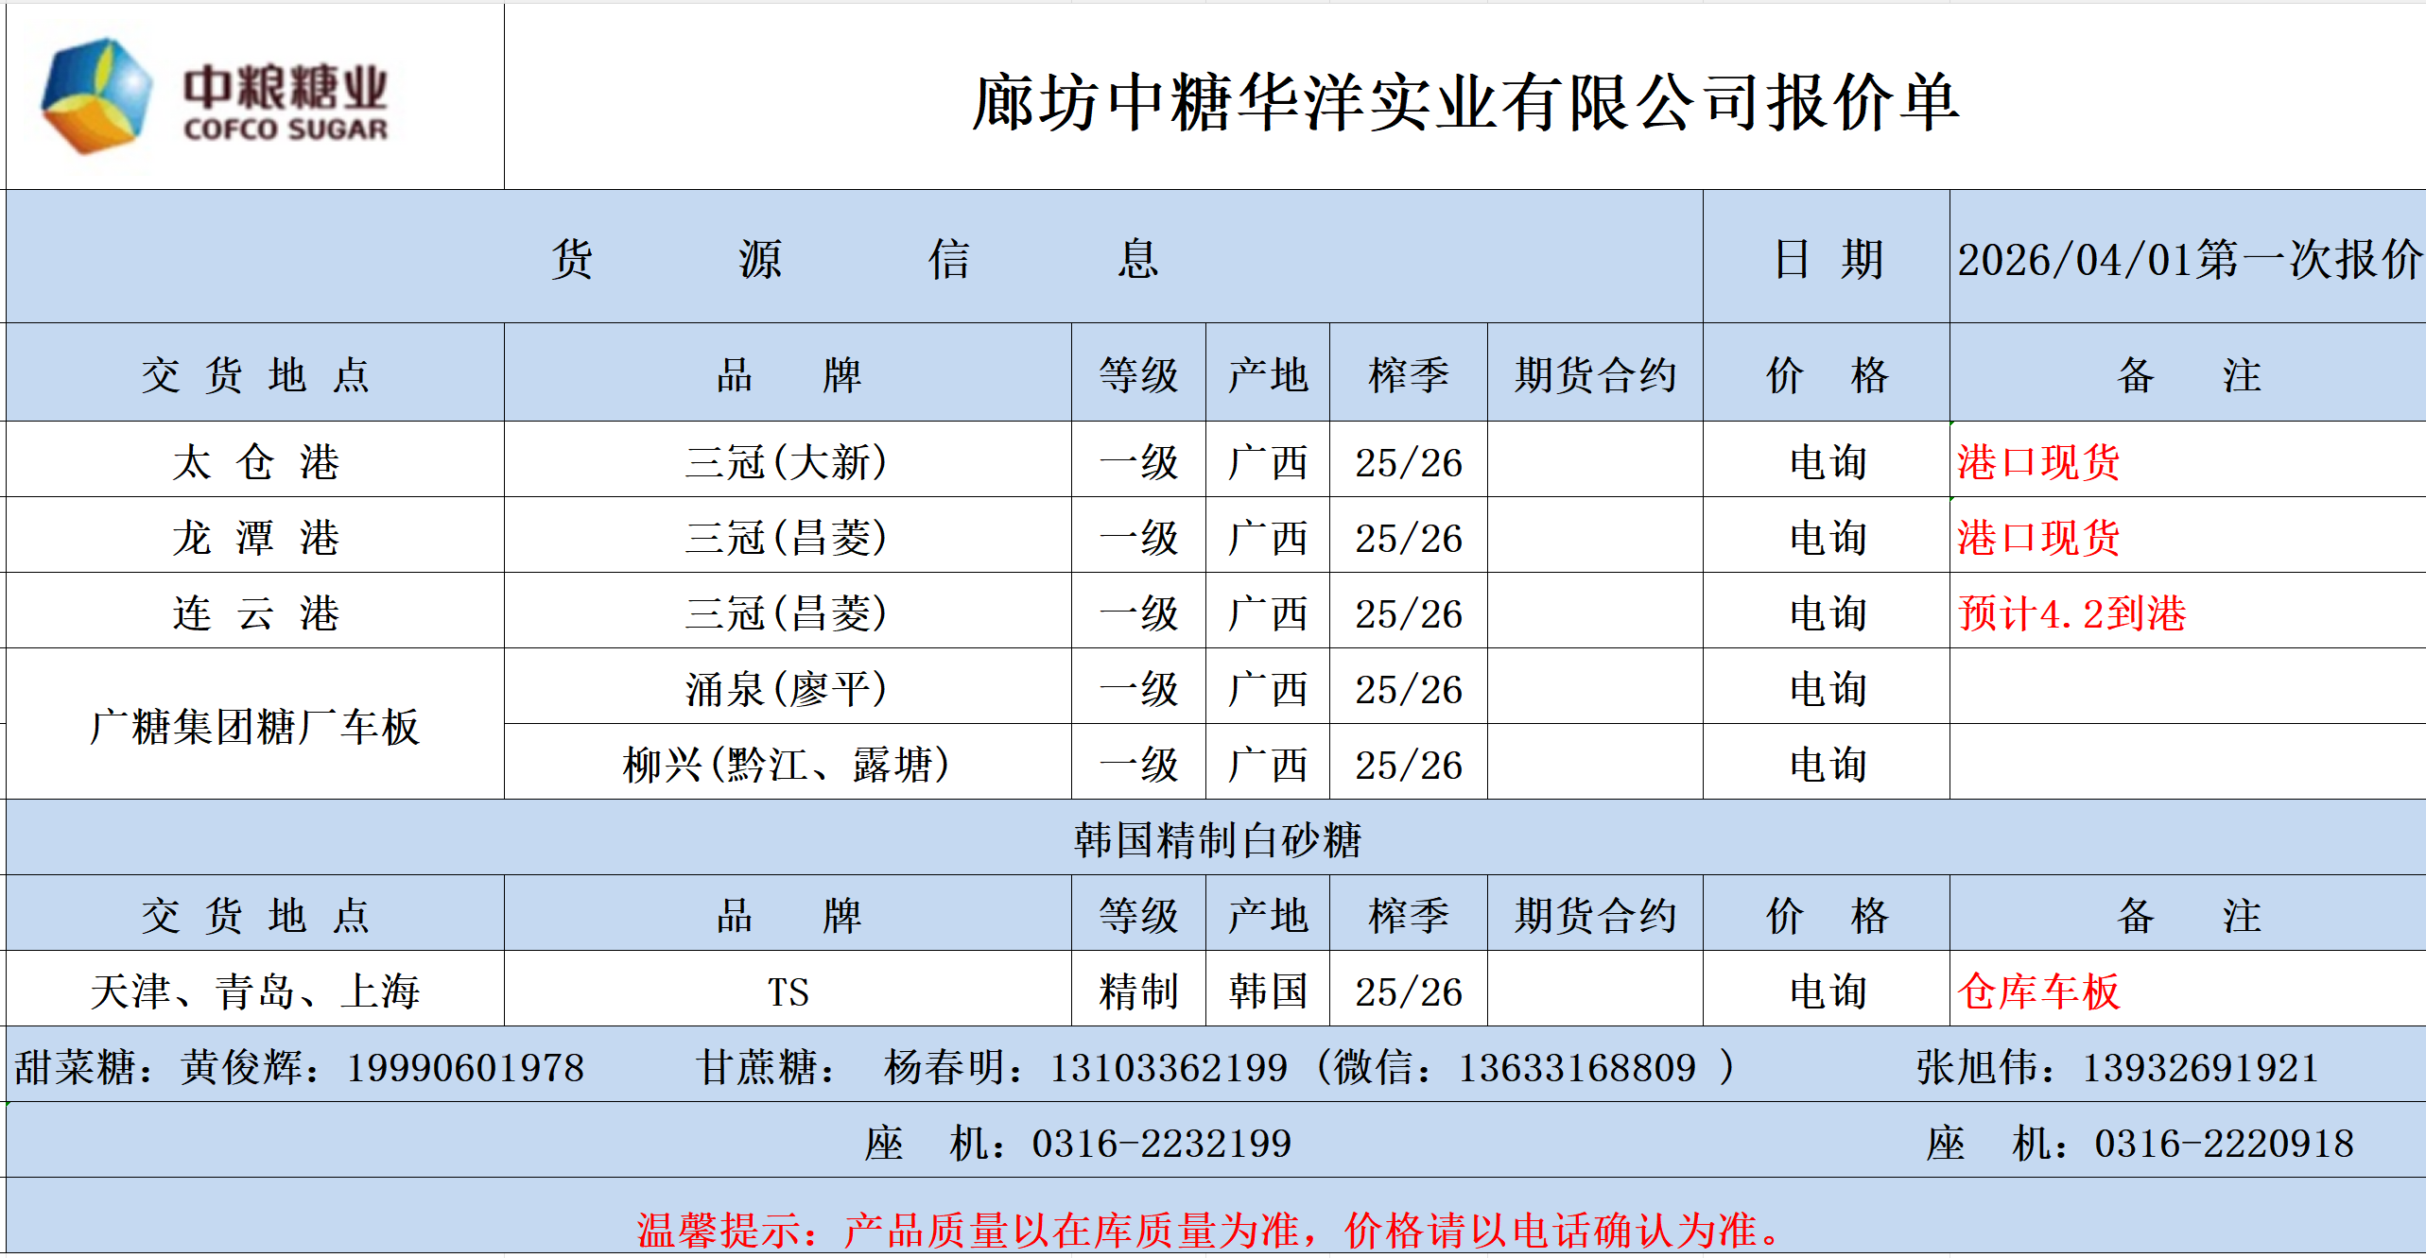Select 甜菜糖 contact 黄俊辉 19990601978
The height and width of the screenshot is (1258, 2426).
tap(299, 1067)
